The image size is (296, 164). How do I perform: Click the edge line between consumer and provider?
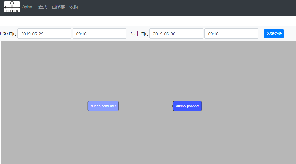(146, 106)
